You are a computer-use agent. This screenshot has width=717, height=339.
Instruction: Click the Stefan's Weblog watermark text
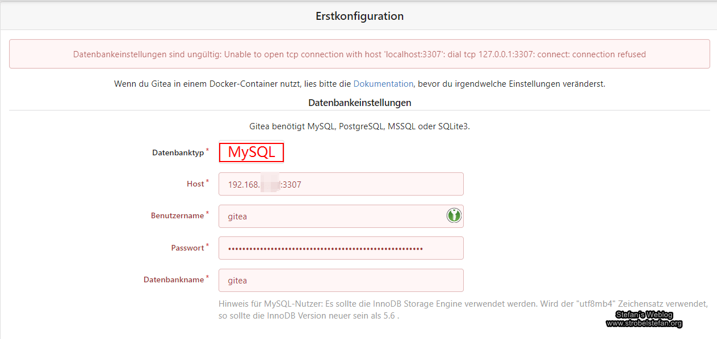click(644, 315)
